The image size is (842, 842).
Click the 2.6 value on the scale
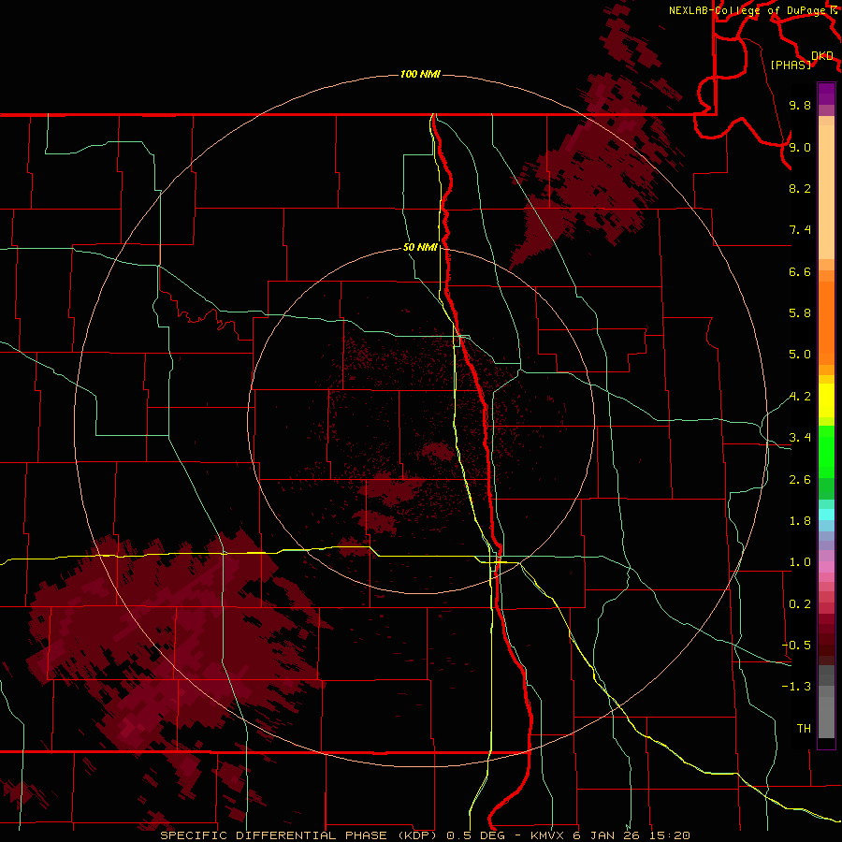click(x=800, y=480)
